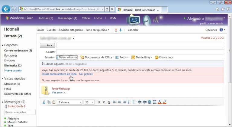The width and height of the screenshot is (232, 127).
Task: Click the fotos-fiesta.zip folder icon
Action: 45,90
